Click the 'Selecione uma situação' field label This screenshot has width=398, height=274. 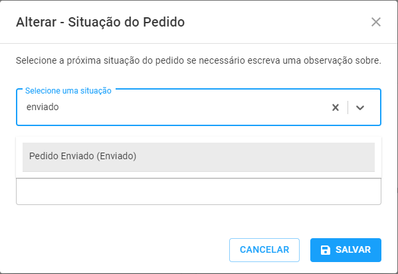tap(68, 91)
